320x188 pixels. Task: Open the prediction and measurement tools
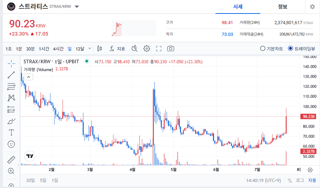(11, 109)
